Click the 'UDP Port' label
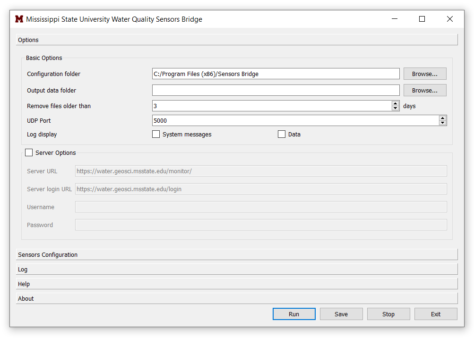474x338 pixels. pyautogui.click(x=39, y=120)
